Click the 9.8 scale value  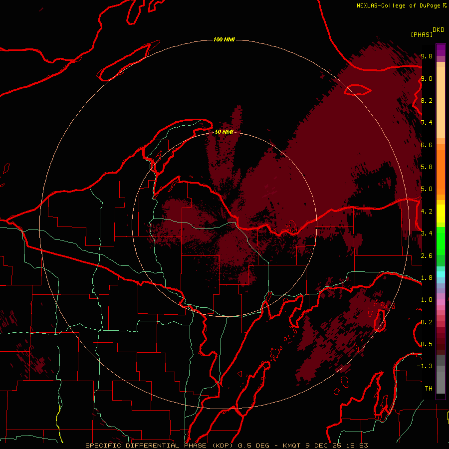tap(427, 56)
